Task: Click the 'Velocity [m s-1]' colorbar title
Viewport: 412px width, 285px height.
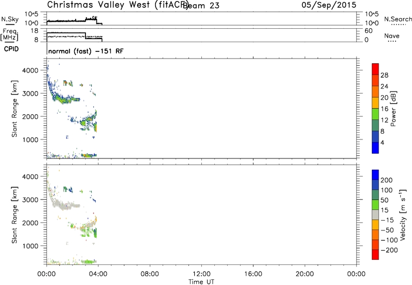Action: tap(403, 215)
